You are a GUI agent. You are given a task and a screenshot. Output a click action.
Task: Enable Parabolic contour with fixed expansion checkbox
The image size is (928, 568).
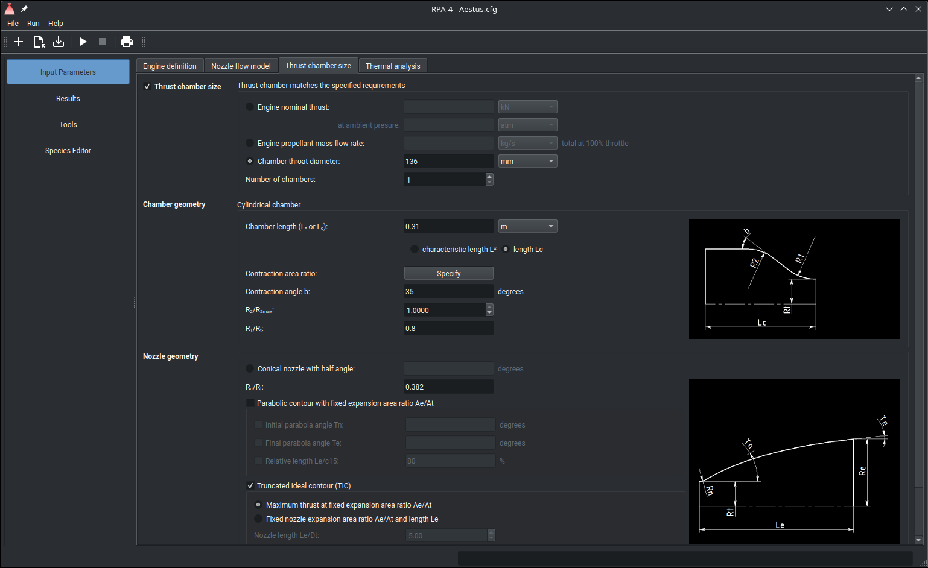(x=250, y=403)
